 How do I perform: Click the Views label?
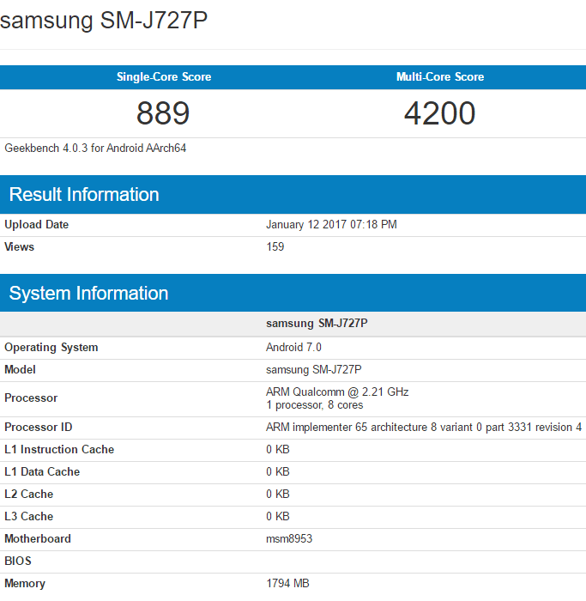(x=19, y=246)
